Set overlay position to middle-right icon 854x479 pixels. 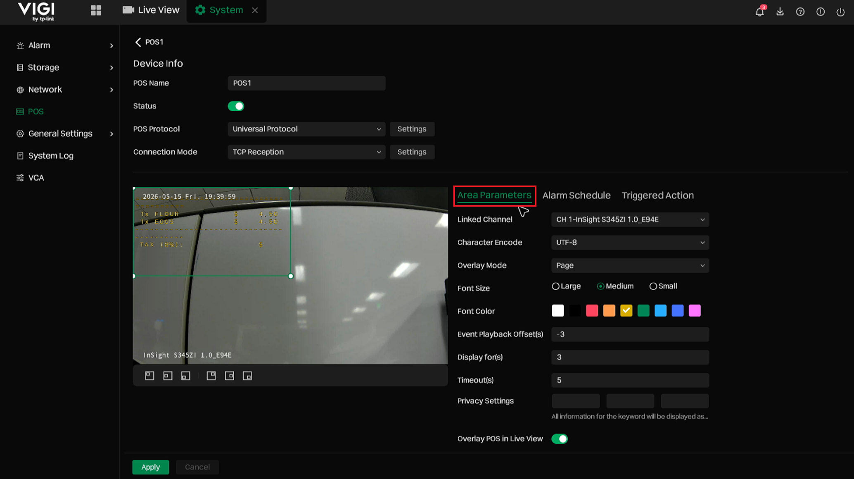pyautogui.click(x=229, y=376)
